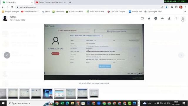Open the Chrome extensions puzzle icon
The width and height of the screenshot is (188, 106).
[x=172, y=7]
